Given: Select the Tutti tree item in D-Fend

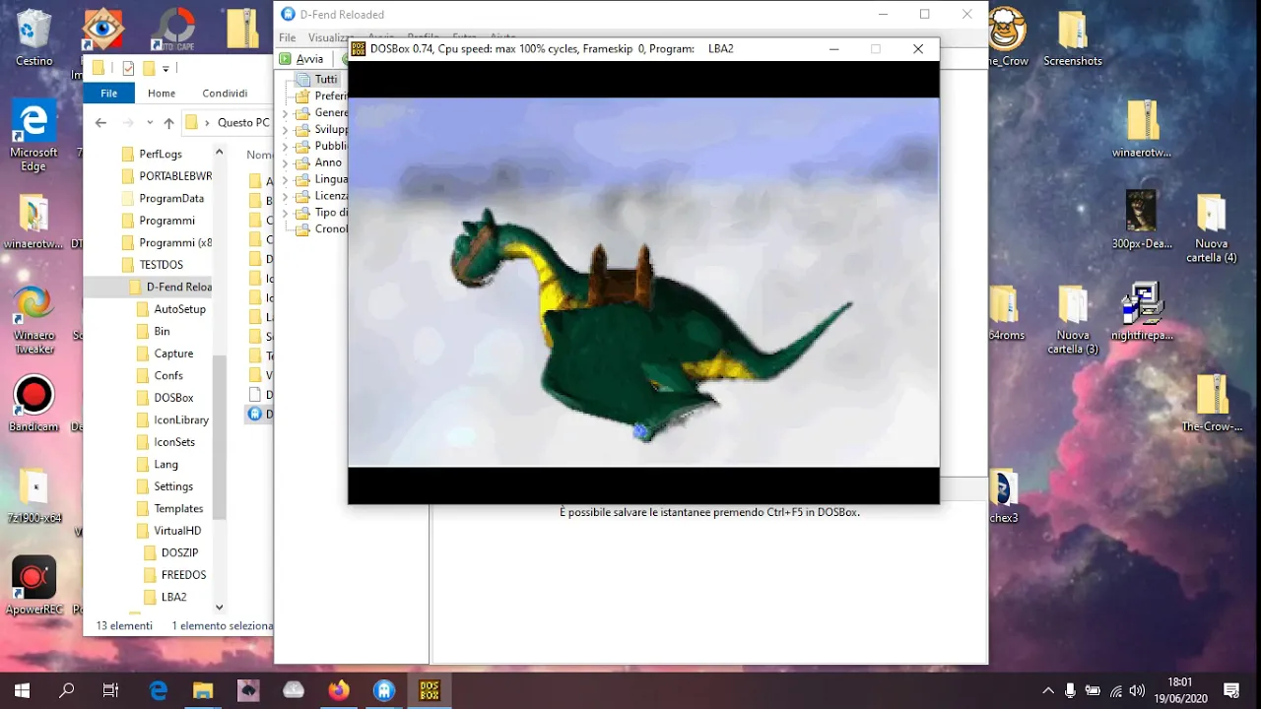Looking at the screenshot, I should pyautogui.click(x=326, y=79).
